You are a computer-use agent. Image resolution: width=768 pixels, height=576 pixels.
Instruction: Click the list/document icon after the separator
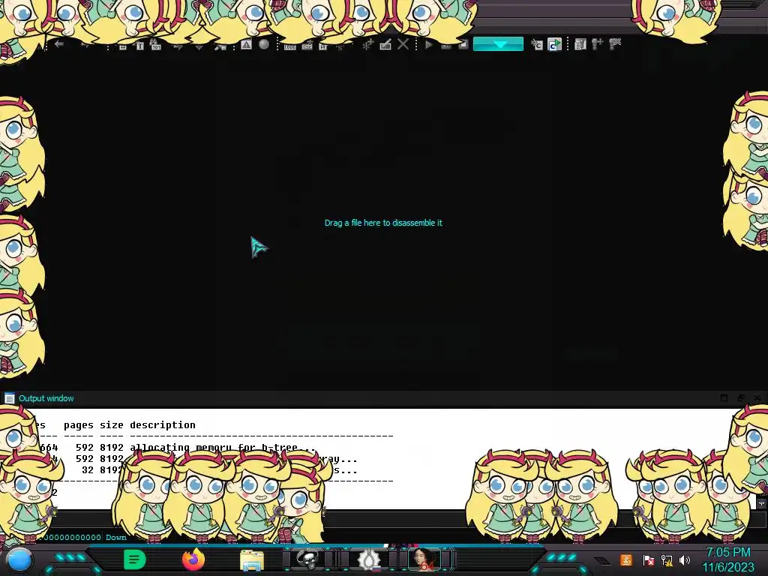pos(580,44)
